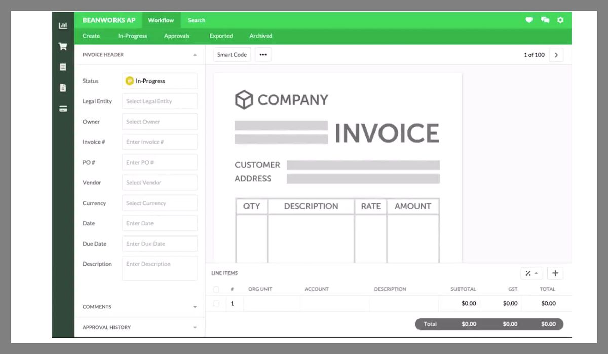Collapse the Invoice Header section
Viewport: 608px width, 354px height.
coord(195,55)
